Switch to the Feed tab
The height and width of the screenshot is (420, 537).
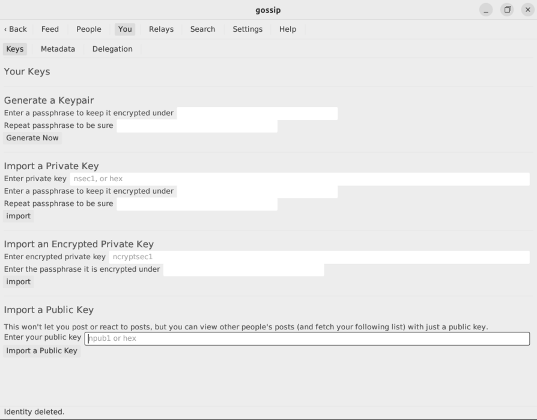point(50,29)
